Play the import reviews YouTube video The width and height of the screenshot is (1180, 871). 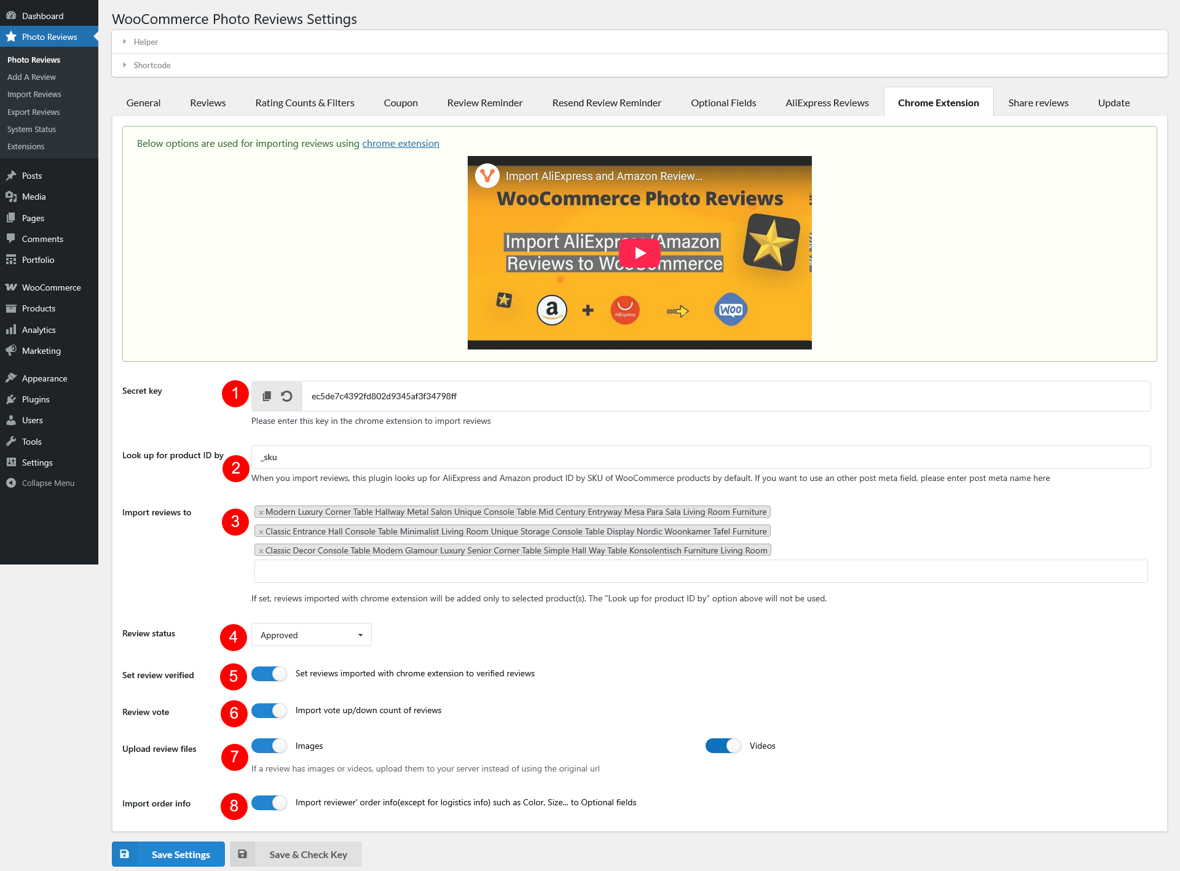tap(639, 252)
